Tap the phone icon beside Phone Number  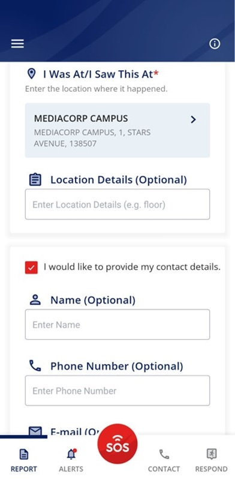(x=35, y=366)
